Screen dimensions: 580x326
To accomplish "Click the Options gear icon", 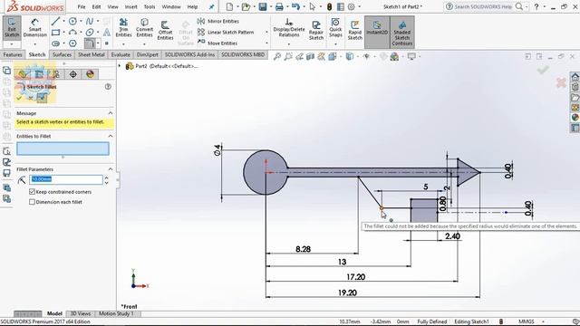I will [x=352, y=6].
